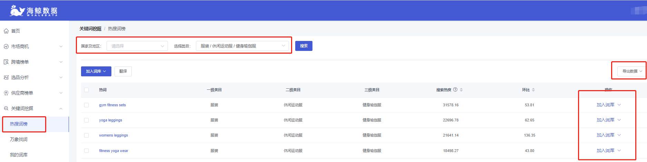Tick the select-all checkbox in table header
The height and width of the screenshot is (162, 647).
87,90
